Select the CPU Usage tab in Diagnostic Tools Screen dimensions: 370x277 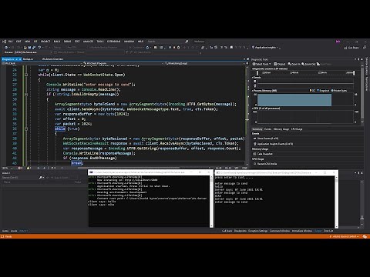pyautogui.click(x=297, y=129)
